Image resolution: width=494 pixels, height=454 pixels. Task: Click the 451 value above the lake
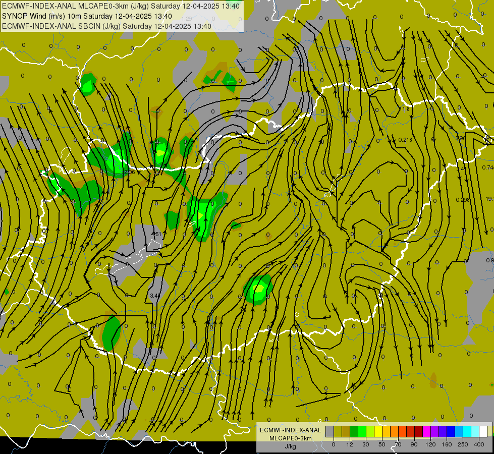tap(156, 234)
